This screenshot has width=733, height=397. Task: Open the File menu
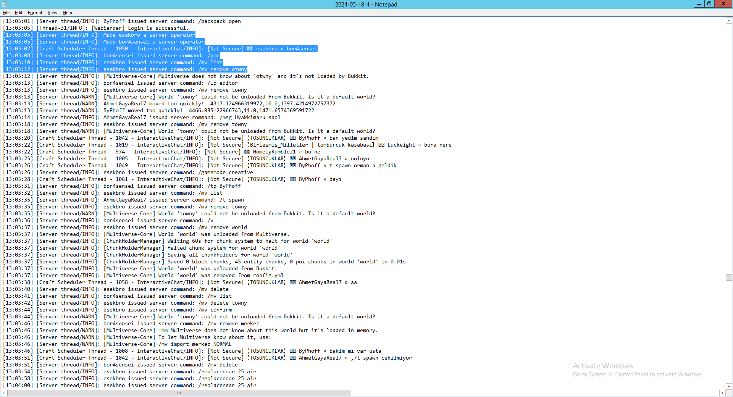pos(6,13)
